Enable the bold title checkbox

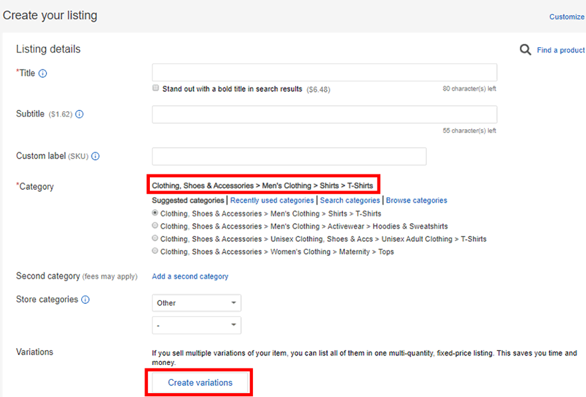(x=155, y=88)
